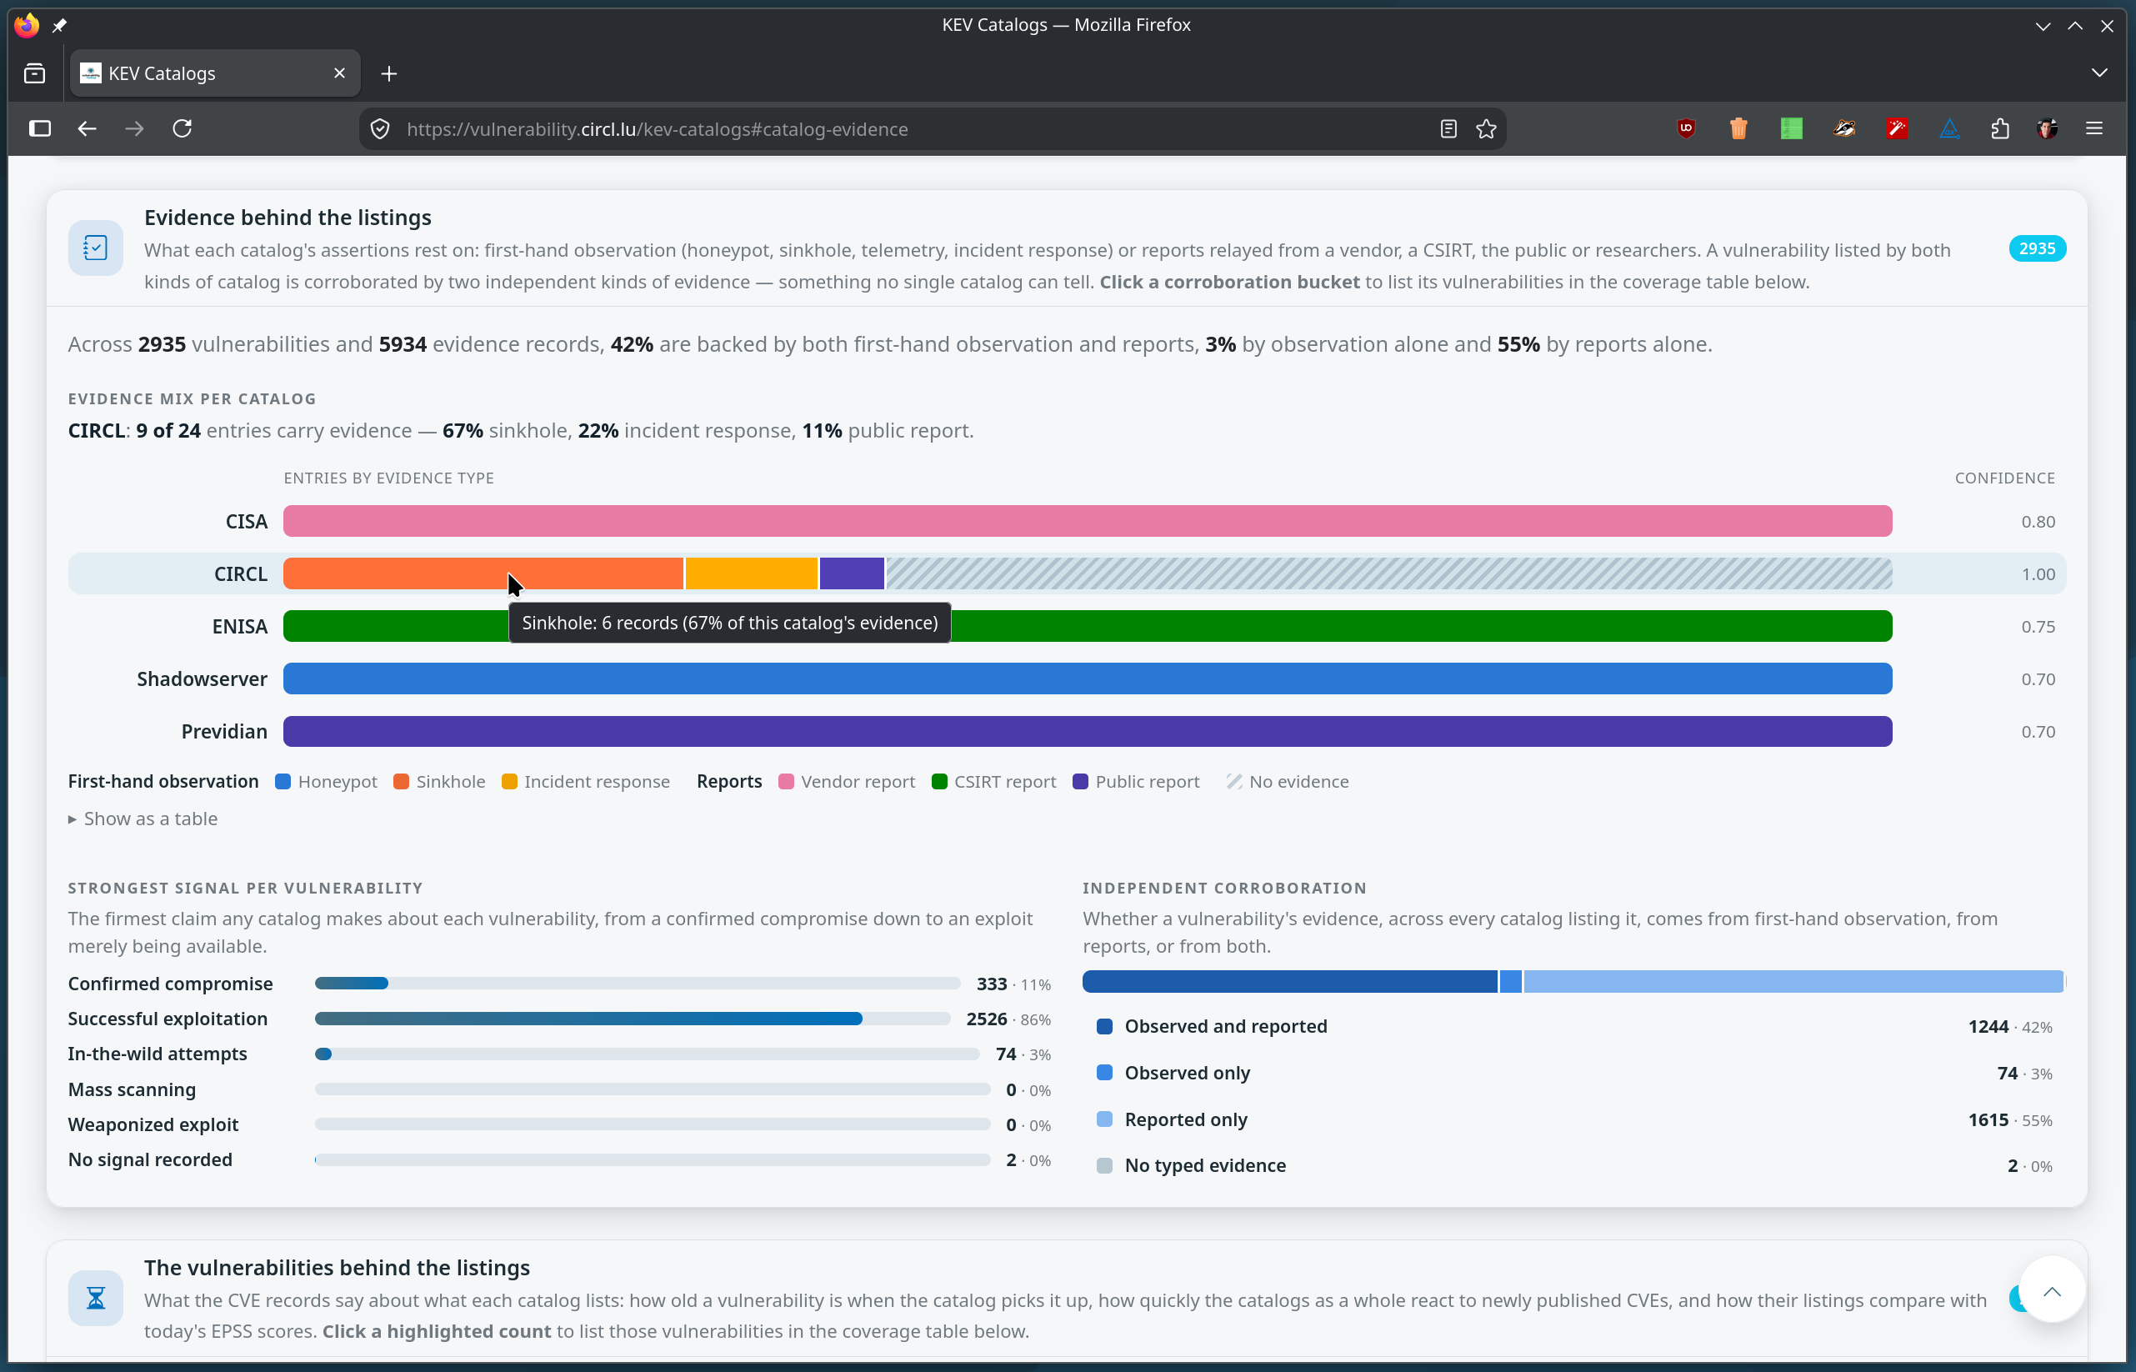
Task: Click the Vendor report legend swatch
Action: click(786, 781)
